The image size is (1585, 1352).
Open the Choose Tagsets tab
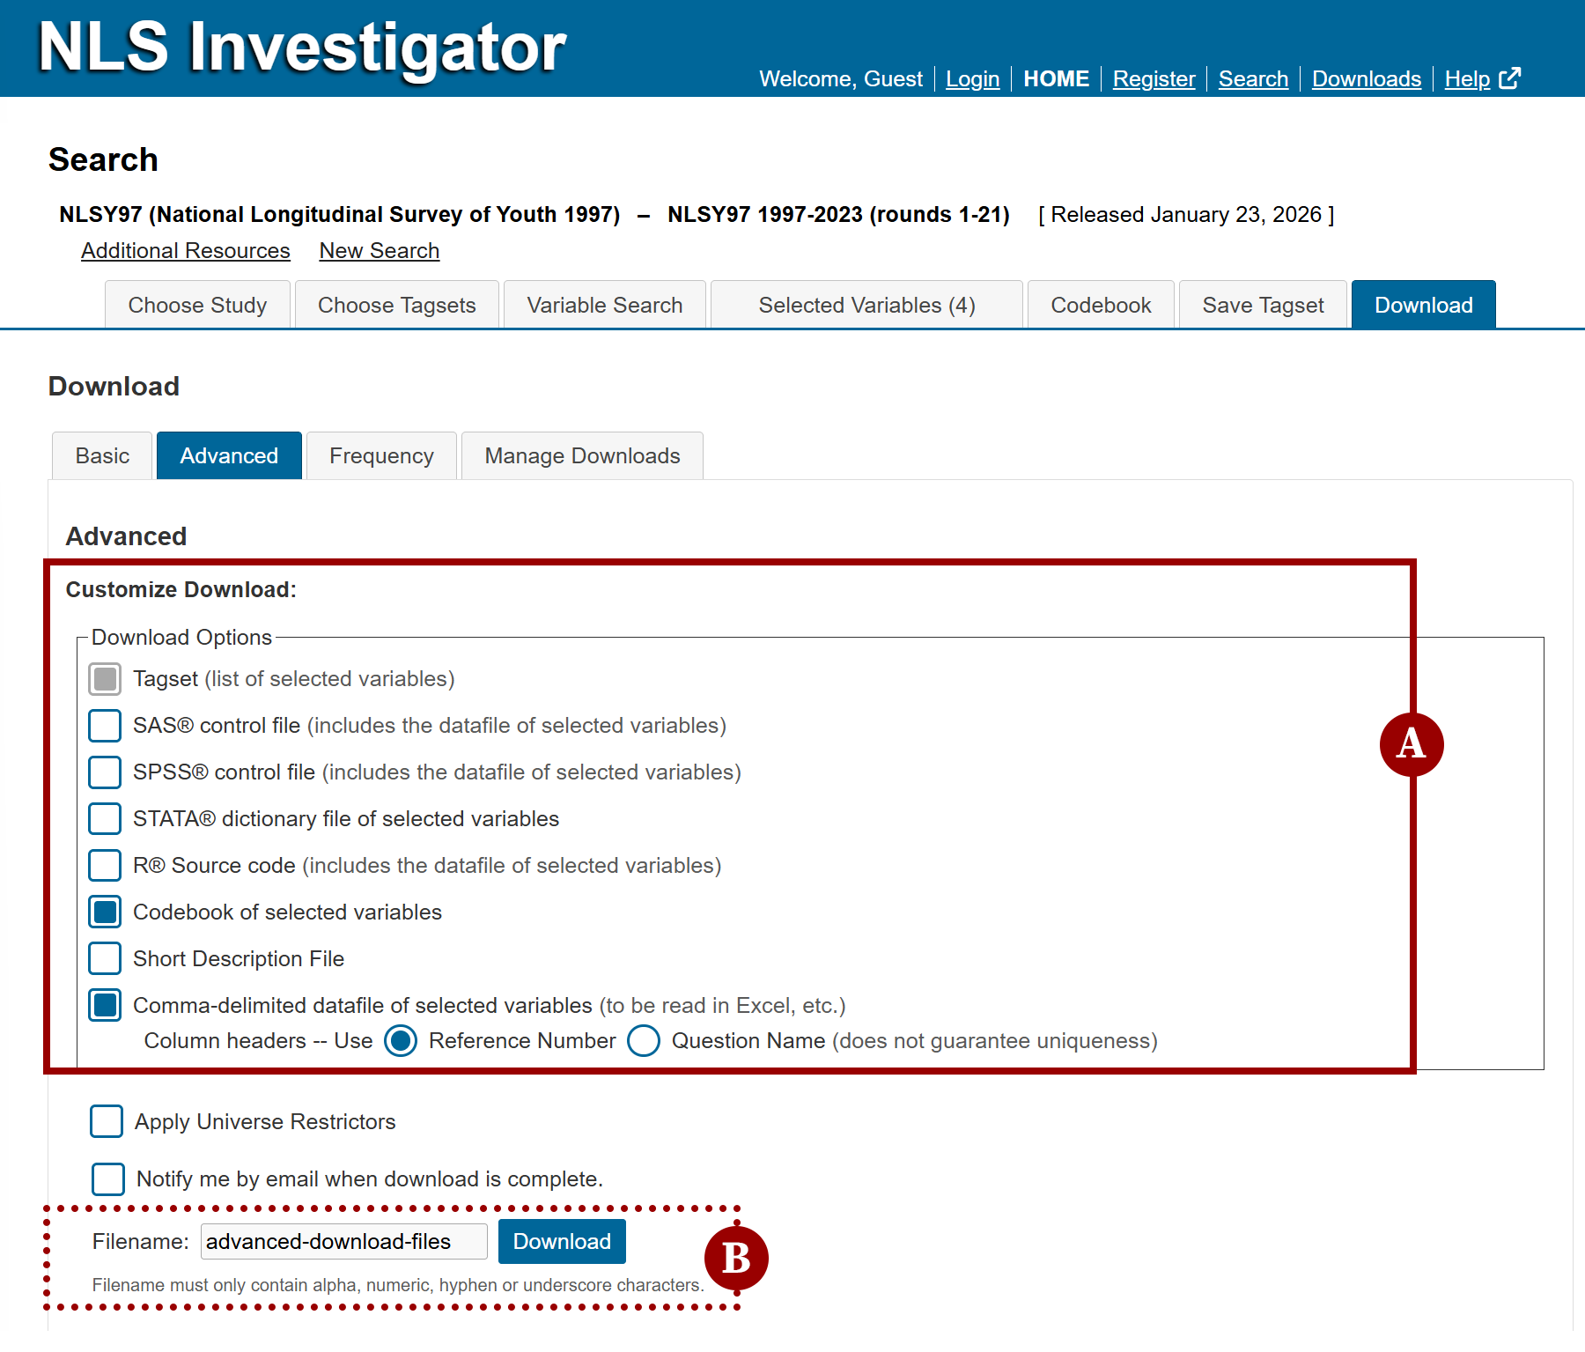click(396, 305)
